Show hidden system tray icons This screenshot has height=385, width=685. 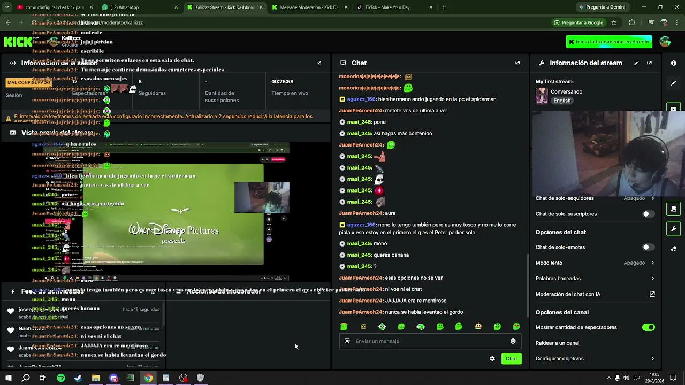click(608, 378)
